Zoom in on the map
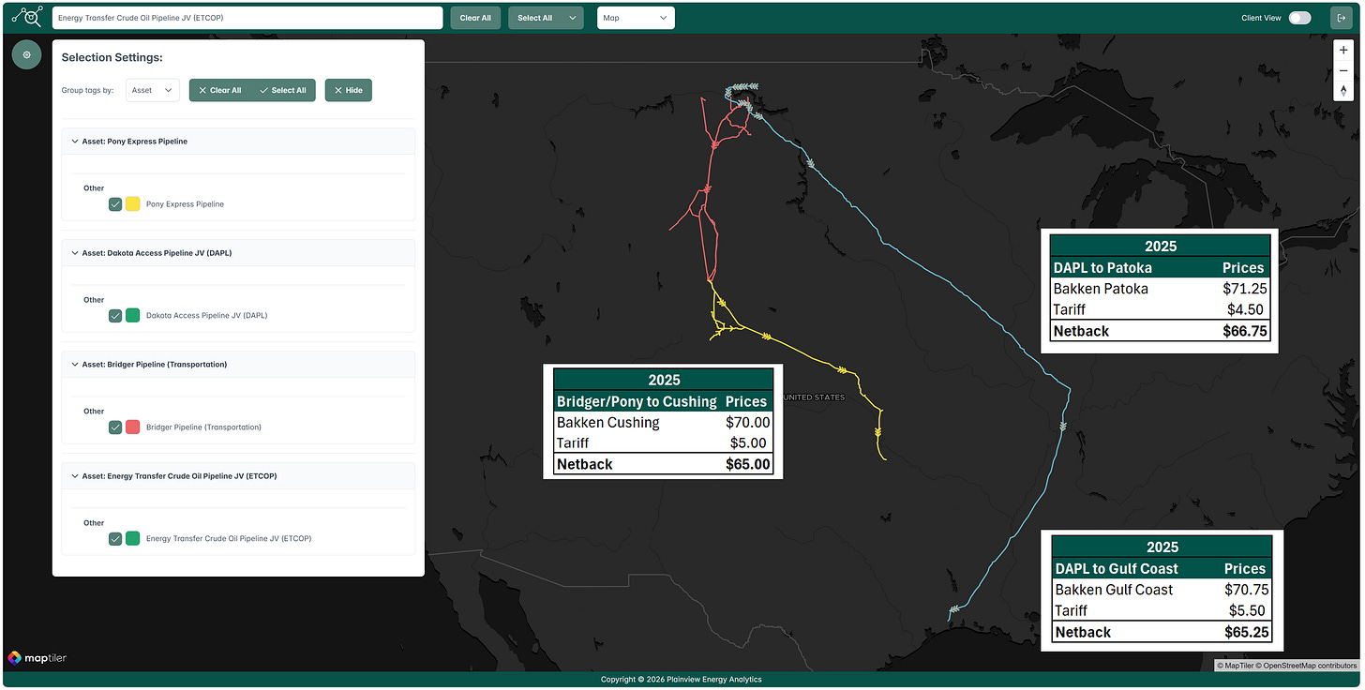 click(1343, 51)
